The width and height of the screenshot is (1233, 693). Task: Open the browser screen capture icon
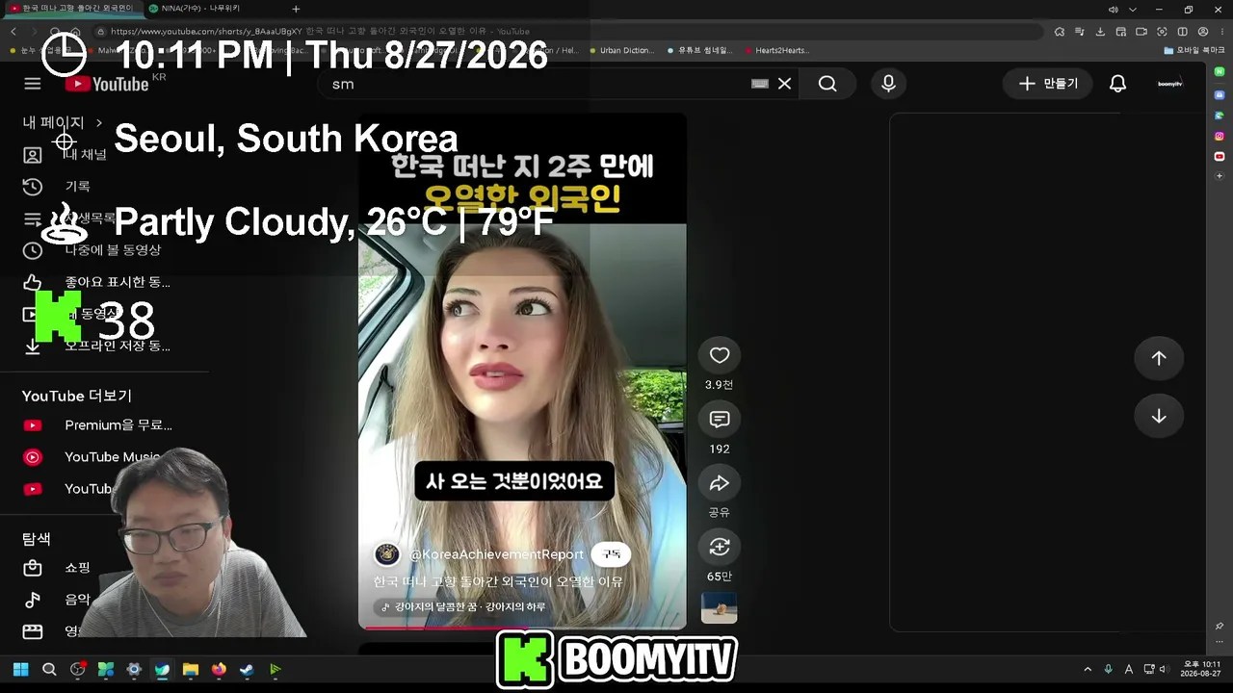tap(1162, 31)
